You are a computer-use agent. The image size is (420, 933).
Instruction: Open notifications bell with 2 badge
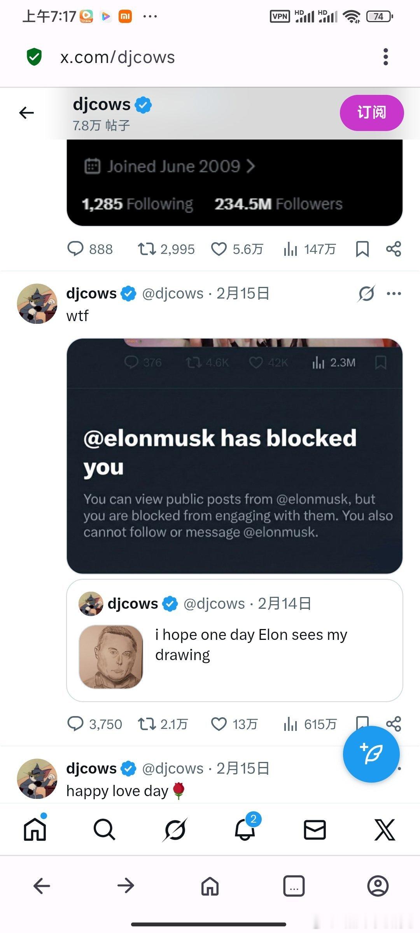tap(245, 830)
